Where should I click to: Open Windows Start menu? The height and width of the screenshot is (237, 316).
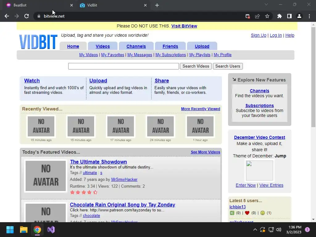point(10,230)
